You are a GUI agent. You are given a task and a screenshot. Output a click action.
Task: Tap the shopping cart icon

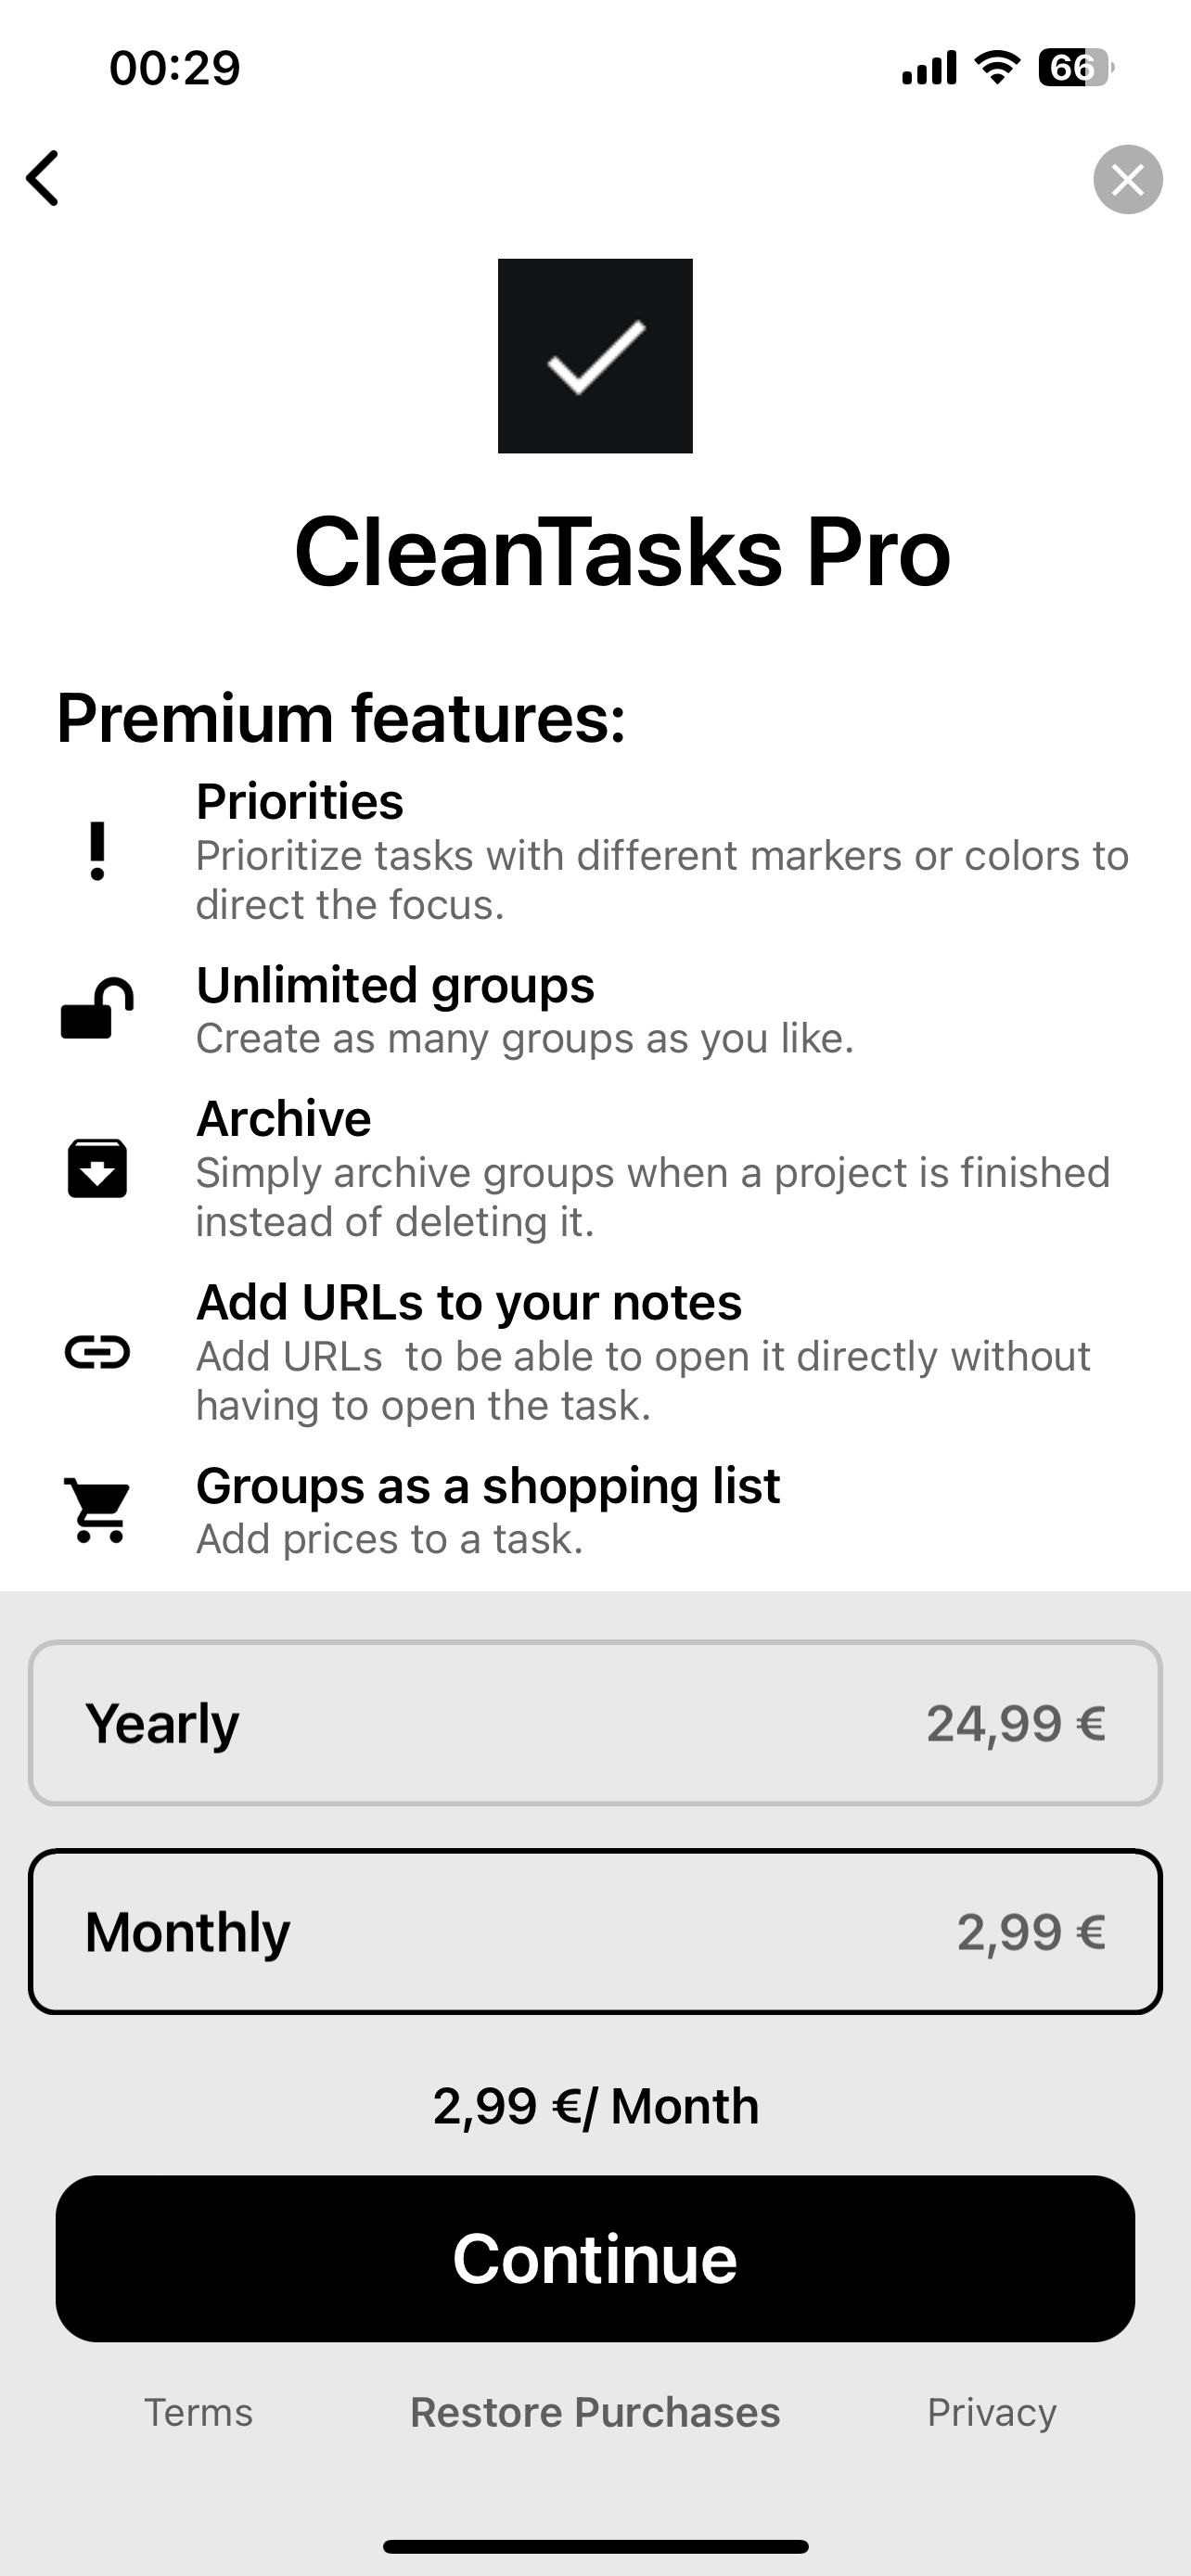[x=97, y=1510]
